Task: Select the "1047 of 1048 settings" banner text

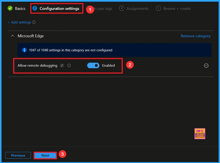Action: click(x=71, y=50)
